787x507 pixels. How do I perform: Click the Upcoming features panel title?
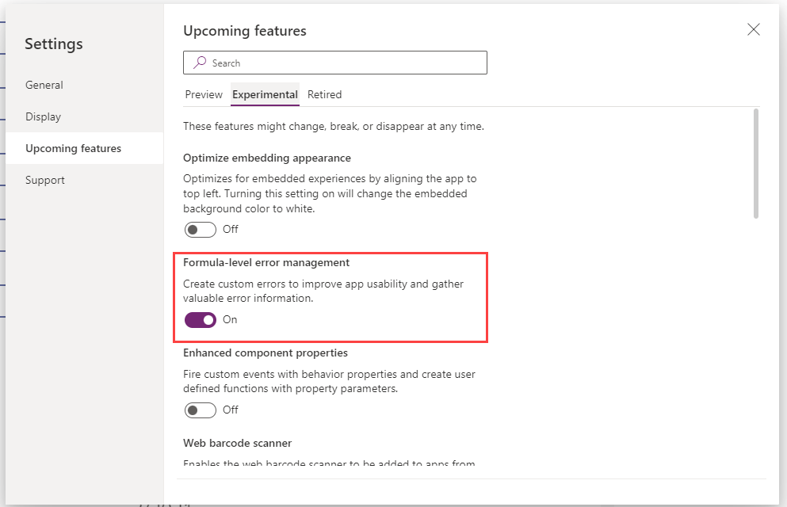coord(245,31)
